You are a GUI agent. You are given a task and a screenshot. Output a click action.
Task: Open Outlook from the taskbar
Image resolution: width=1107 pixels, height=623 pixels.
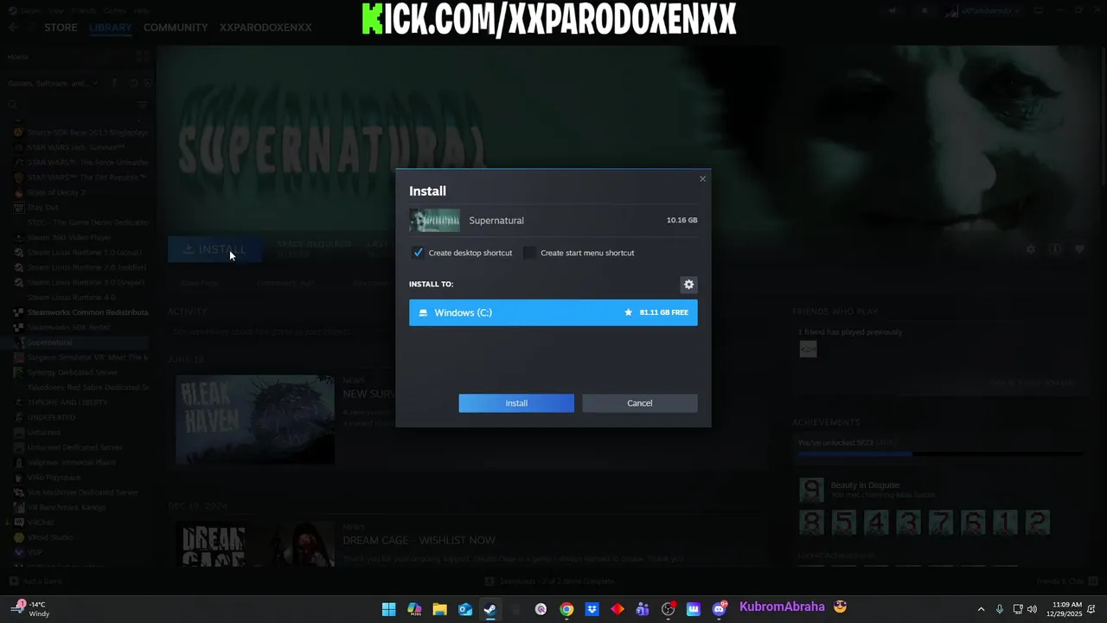(465, 609)
